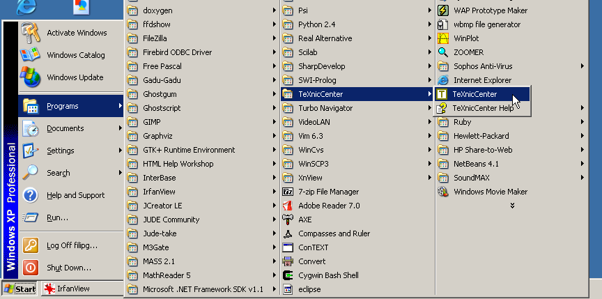602x299 pixels.
Task: Click the Internet Explorer desktop shortcut
Action: tap(26, 6)
